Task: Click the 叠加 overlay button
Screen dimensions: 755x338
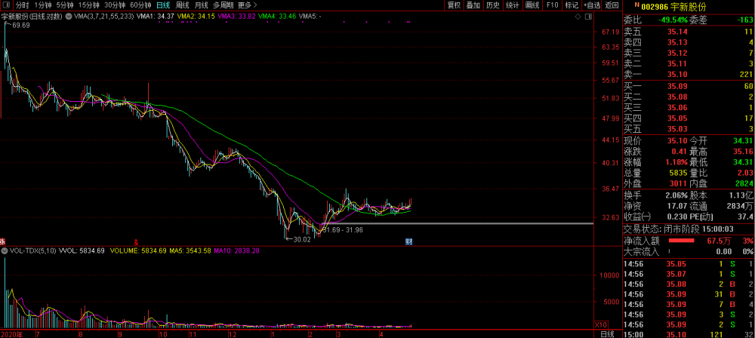Action: (473, 5)
